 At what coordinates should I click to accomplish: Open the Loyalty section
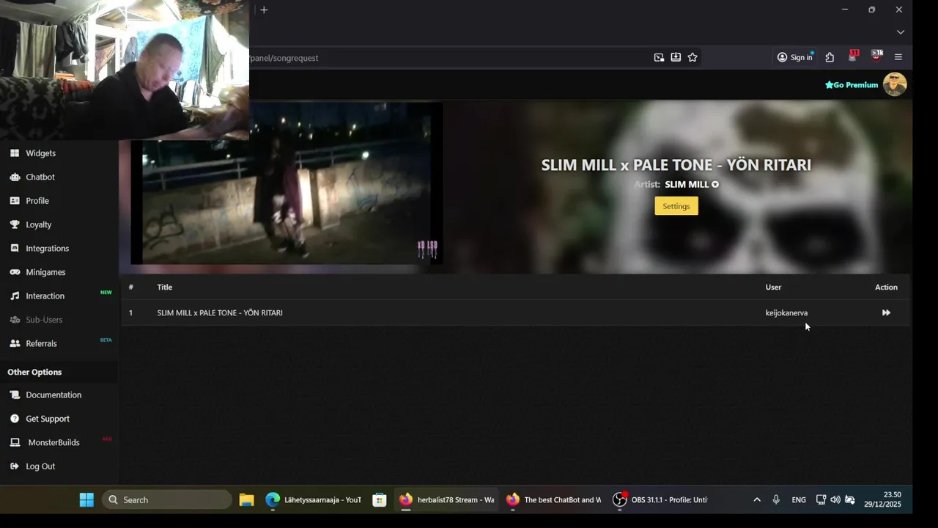pos(39,224)
